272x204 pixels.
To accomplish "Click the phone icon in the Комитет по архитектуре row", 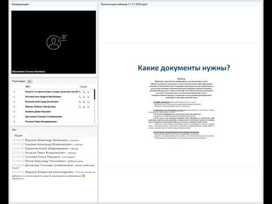I will point(80,92).
